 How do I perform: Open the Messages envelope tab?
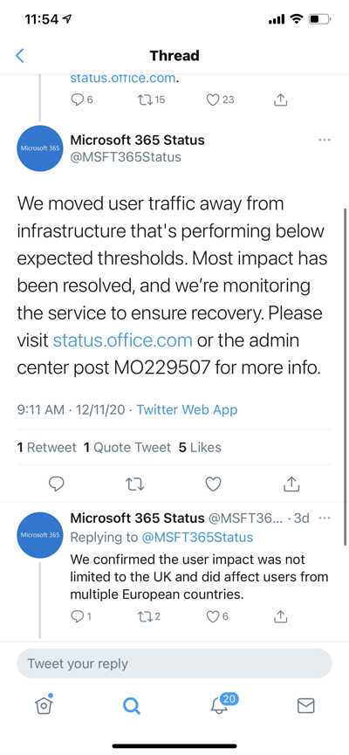pos(305,706)
